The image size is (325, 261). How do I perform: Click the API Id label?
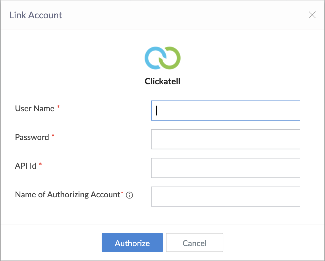[x=26, y=166]
